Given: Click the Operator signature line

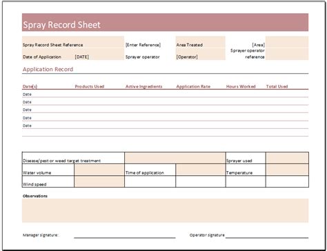Looking at the screenshot, I should 267,238.
